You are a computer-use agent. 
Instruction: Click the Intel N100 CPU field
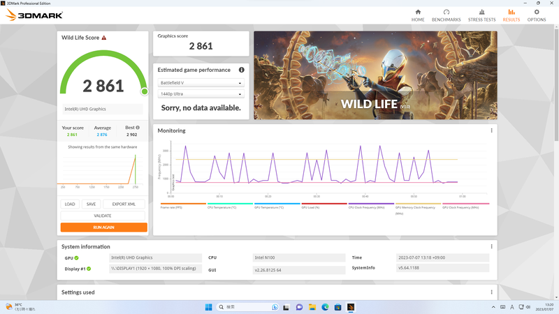coord(299,257)
